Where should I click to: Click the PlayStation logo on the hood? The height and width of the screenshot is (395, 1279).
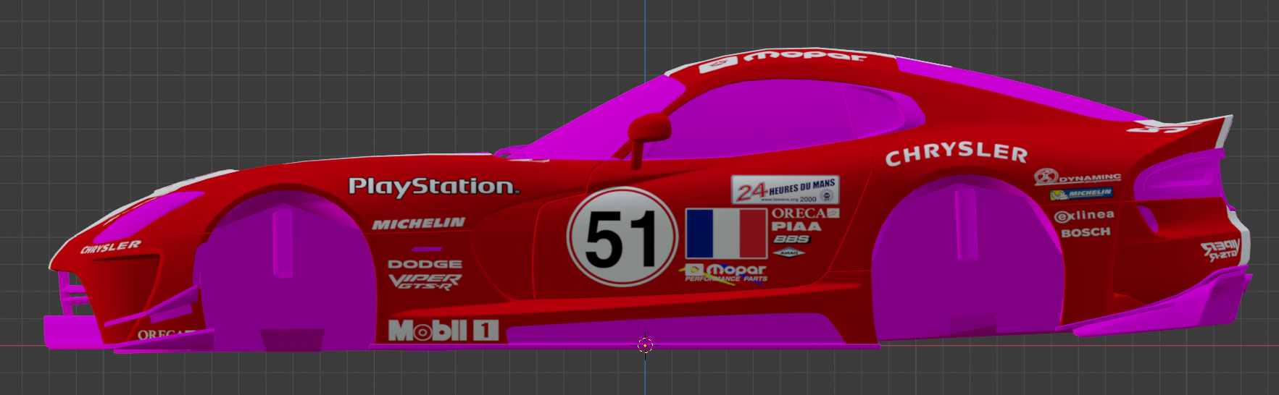[x=433, y=187]
